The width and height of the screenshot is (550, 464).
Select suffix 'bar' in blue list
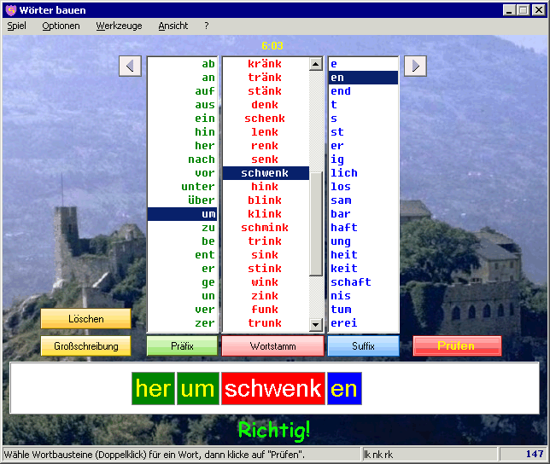click(x=364, y=214)
